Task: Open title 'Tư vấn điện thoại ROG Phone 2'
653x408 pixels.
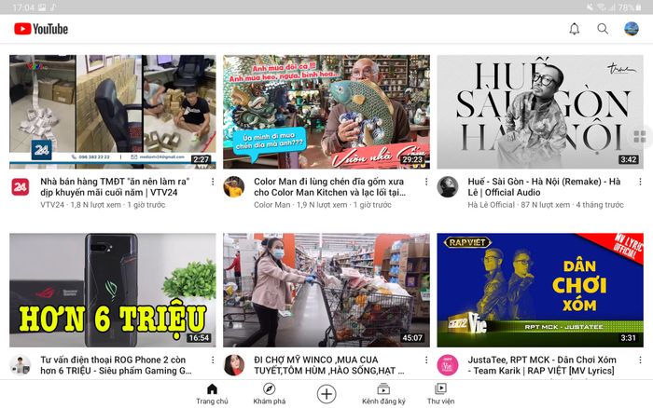Action: pyautogui.click(x=116, y=365)
